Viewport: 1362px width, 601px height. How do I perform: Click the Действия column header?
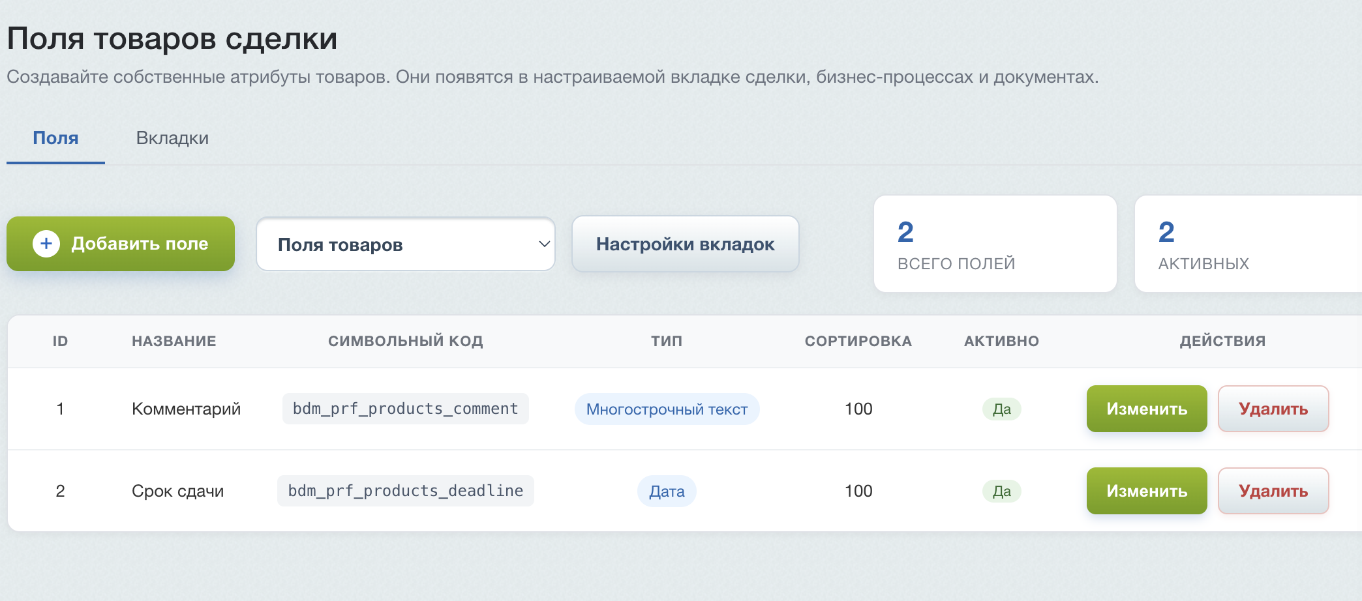click(1223, 341)
